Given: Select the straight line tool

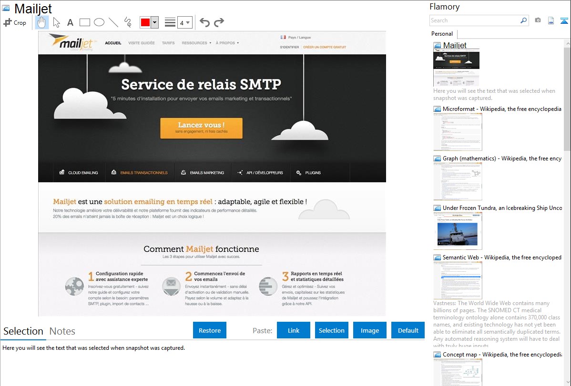Looking at the screenshot, I should click(113, 22).
